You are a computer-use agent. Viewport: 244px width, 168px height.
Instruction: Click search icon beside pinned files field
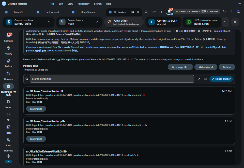pyautogui.click(x=27, y=79)
